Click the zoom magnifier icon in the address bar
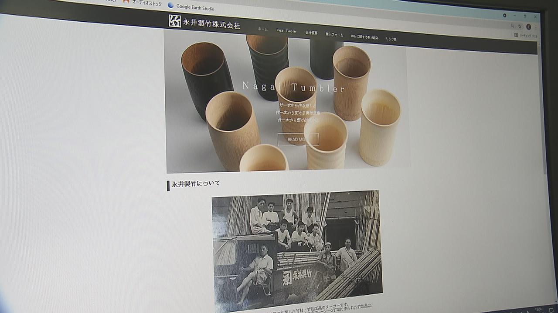Viewport: 558px width, 313px height. [512, 26]
